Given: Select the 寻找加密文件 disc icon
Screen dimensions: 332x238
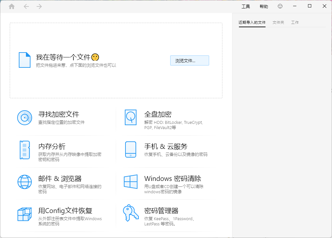Looking at the screenshot, I should (x=24, y=118).
